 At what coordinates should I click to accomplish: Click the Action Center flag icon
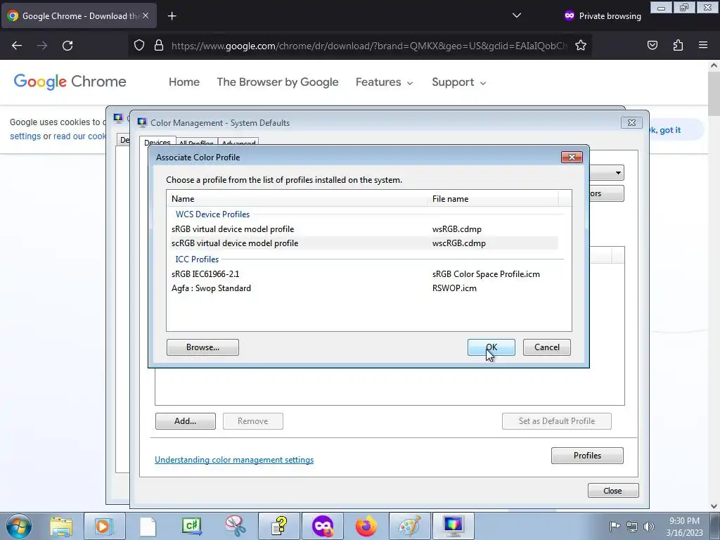pos(614,526)
